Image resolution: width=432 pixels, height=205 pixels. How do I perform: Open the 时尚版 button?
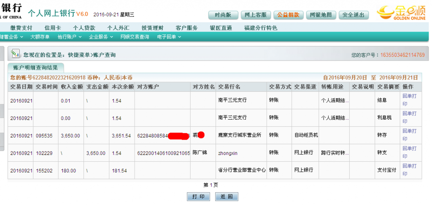click(x=223, y=15)
